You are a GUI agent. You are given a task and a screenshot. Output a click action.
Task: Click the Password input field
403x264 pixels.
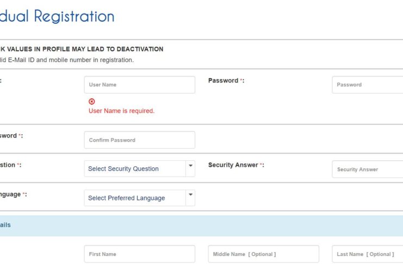[367, 85]
